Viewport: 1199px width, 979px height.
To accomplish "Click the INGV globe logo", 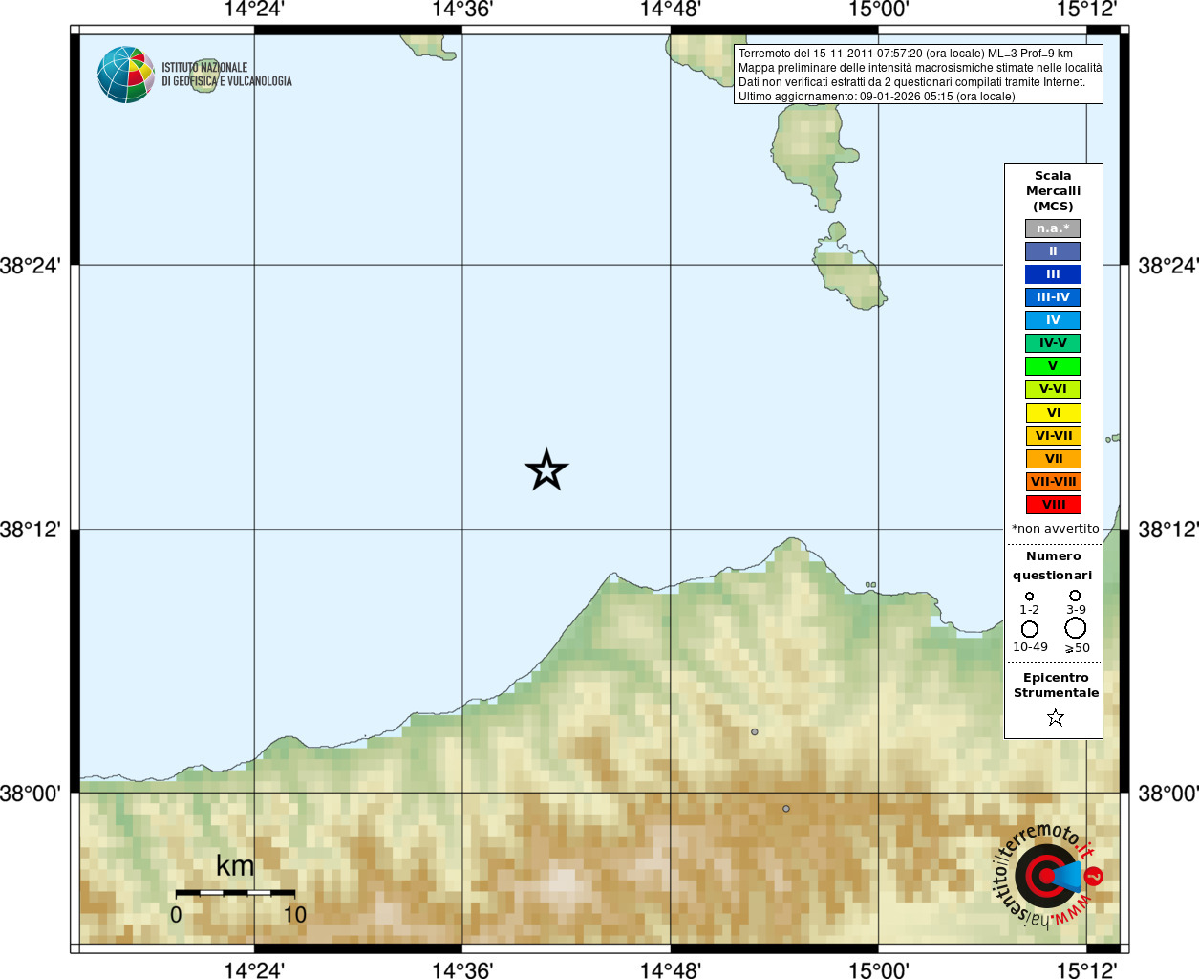I will click(x=125, y=75).
